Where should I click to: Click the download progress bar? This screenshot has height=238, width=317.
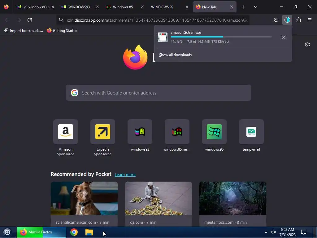tap(221, 37)
